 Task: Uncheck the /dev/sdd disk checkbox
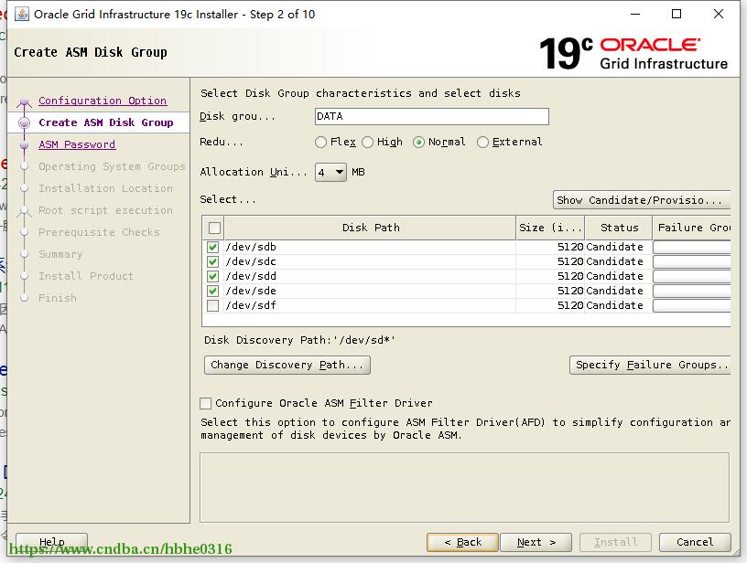pos(213,276)
